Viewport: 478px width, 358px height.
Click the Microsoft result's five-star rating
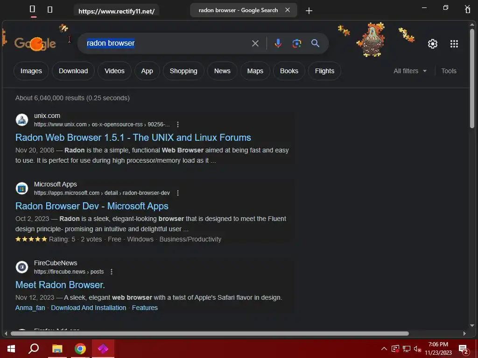pyautogui.click(x=31, y=239)
